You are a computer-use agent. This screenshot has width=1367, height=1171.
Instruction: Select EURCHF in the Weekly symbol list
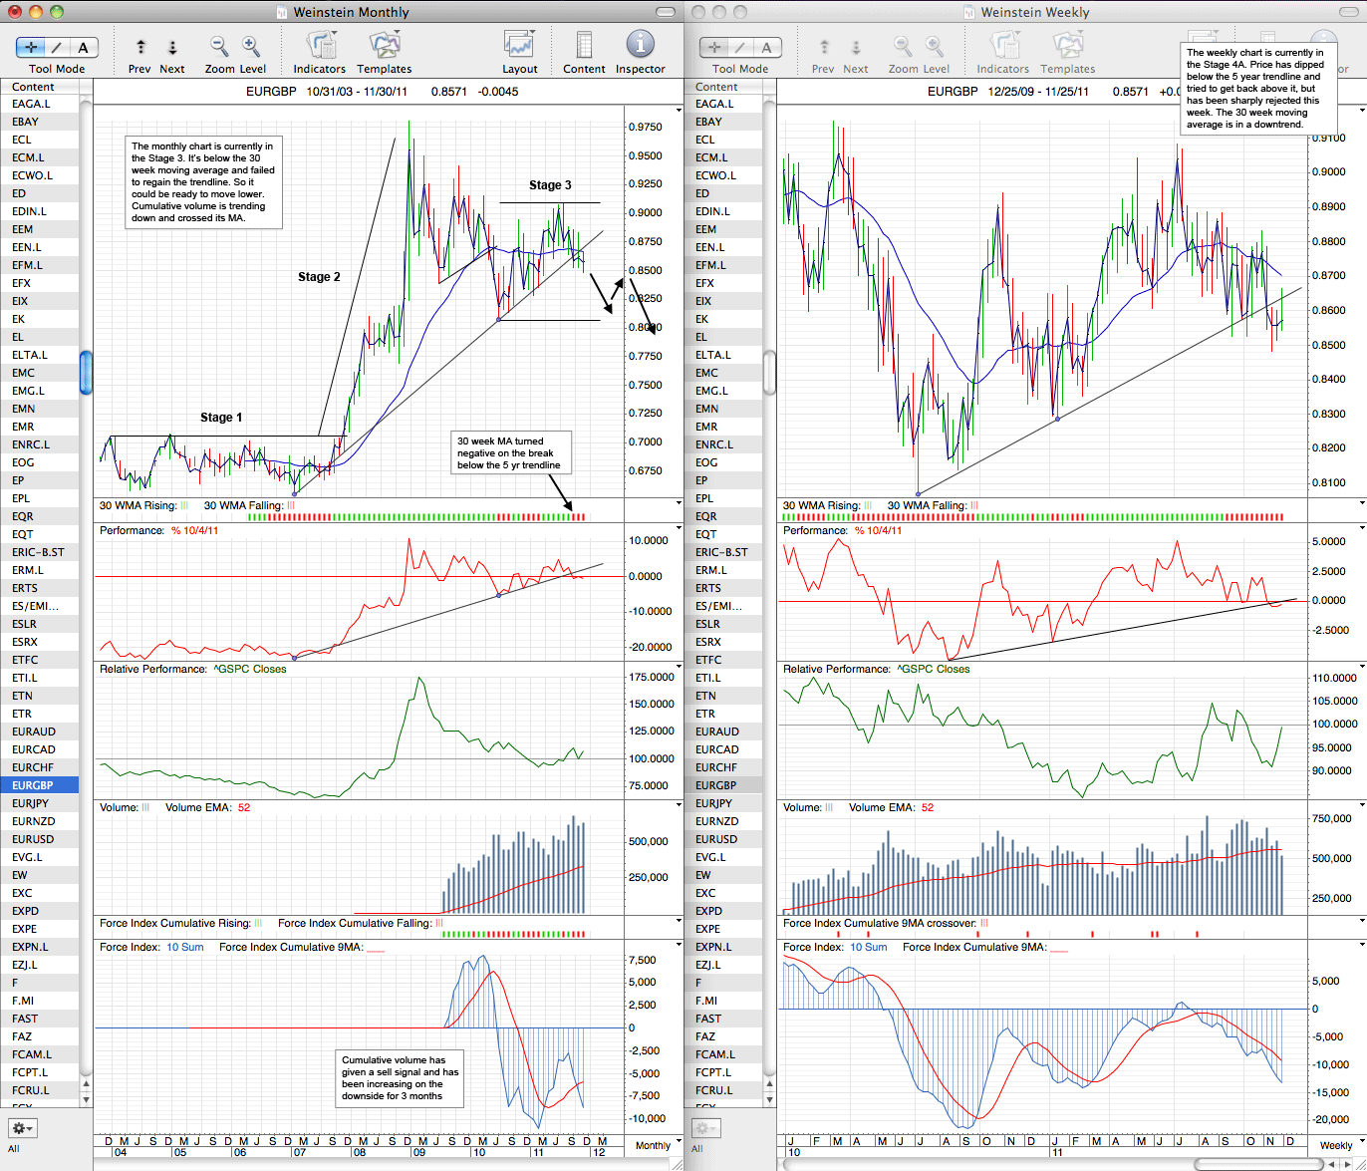coord(723,767)
